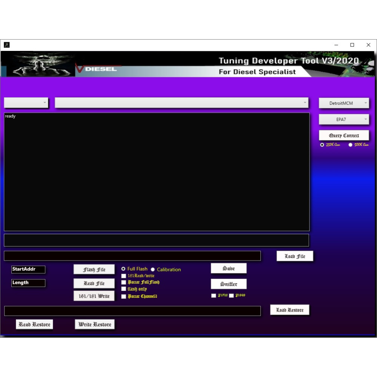Screen dimensions: 377x377
Task: Click the 161/181 Write button
Action: [94, 296]
